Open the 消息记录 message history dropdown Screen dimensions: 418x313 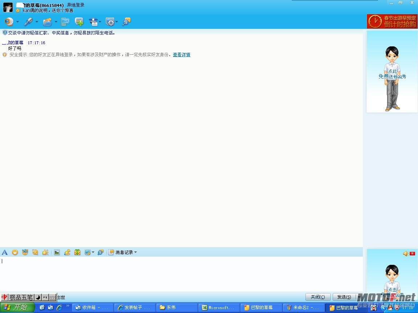tap(123, 252)
